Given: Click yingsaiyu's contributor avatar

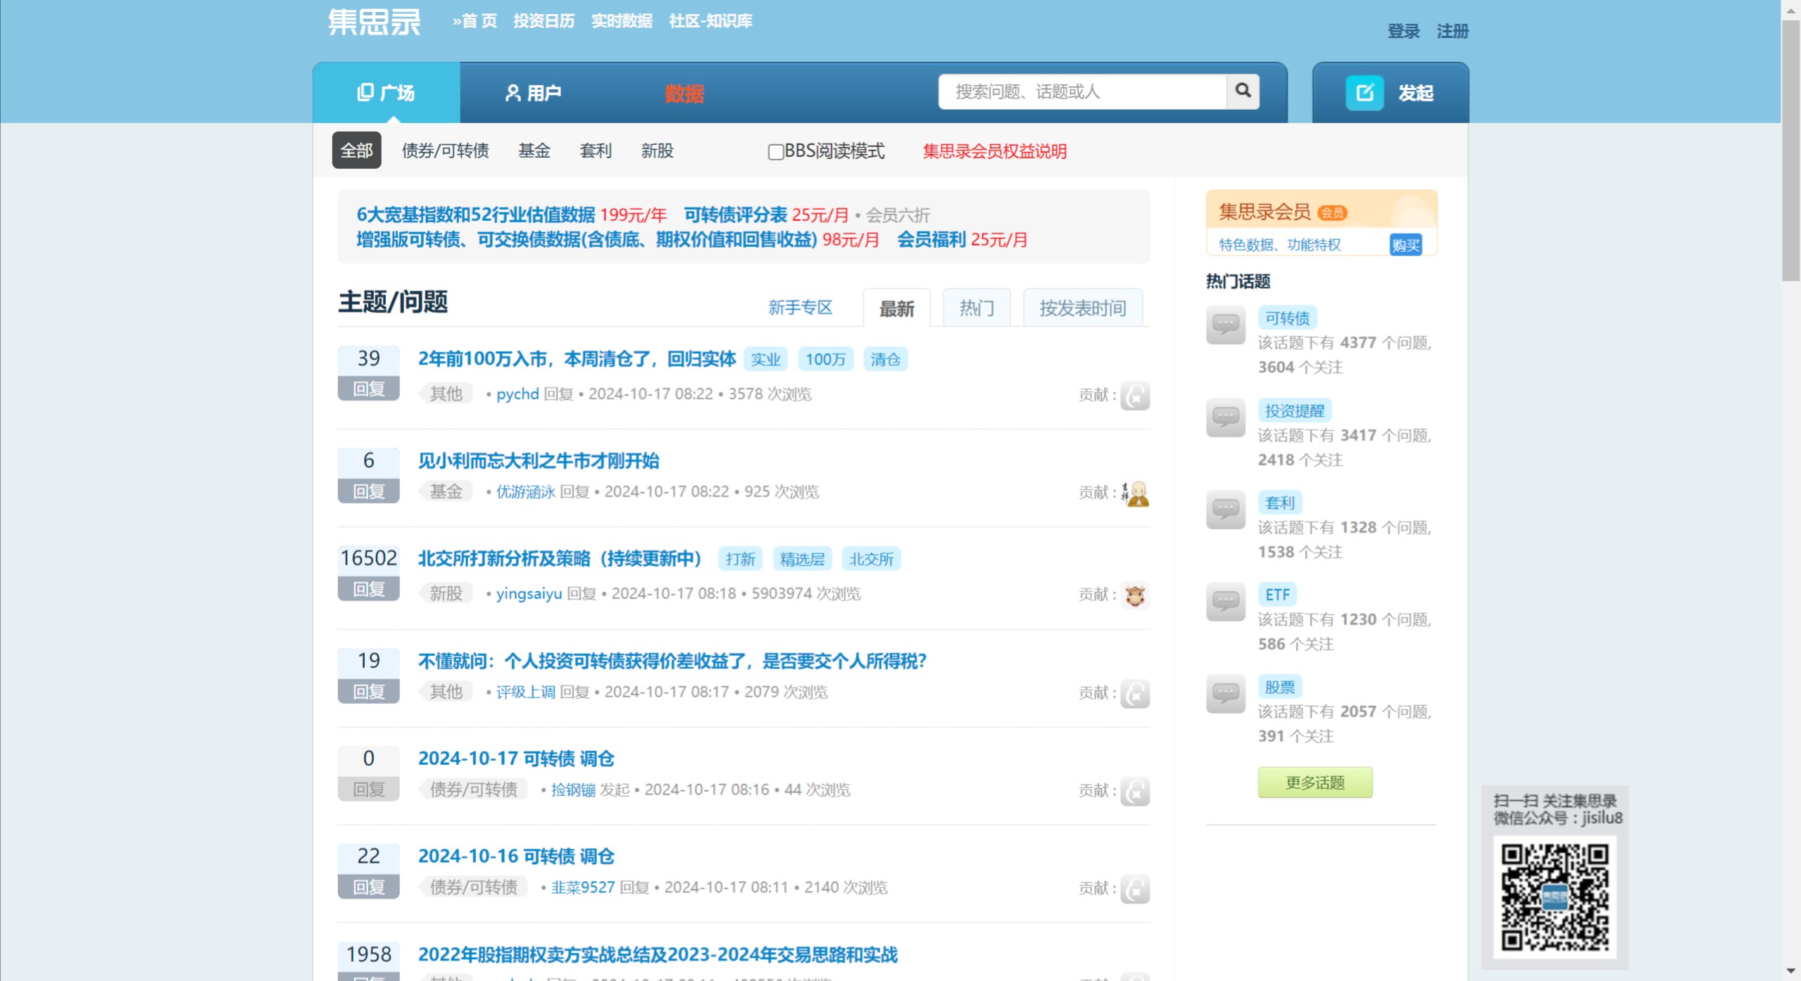Looking at the screenshot, I should [1136, 595].
